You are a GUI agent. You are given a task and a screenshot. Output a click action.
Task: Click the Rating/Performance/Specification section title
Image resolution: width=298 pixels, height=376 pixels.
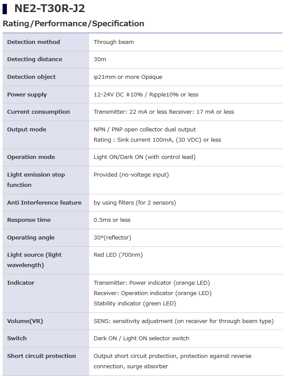pos(73,24)
